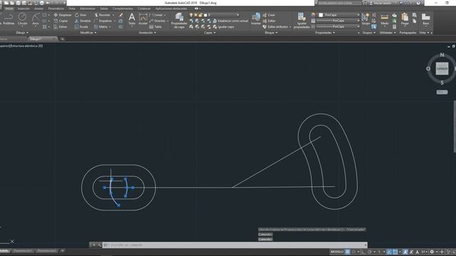Select the Polilínea (polyline) draw tool
Screen dimensions: 456x256
[8, 19]
